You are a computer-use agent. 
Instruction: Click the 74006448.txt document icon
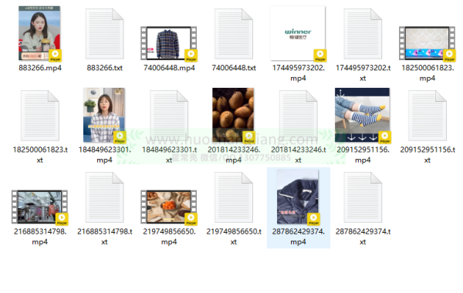(x=234, y=34)
